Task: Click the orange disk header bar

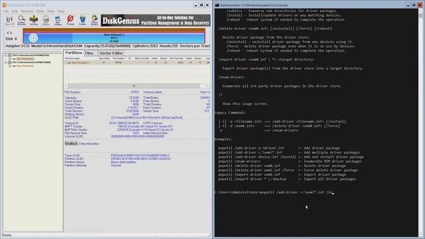Action: click(x=114, y=30)
